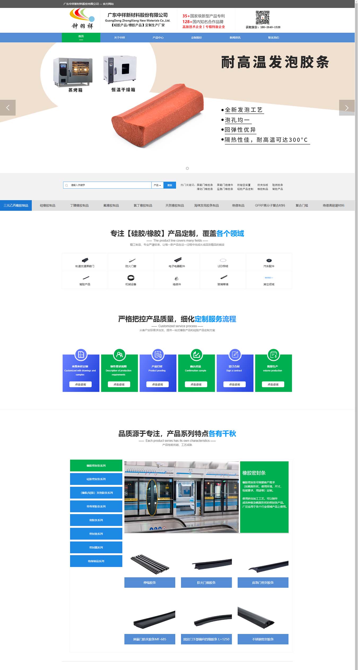Click the 签订合同 pencil circle icon
The width and height of the screenshot is (358, 670).
(x=235, y=354)
